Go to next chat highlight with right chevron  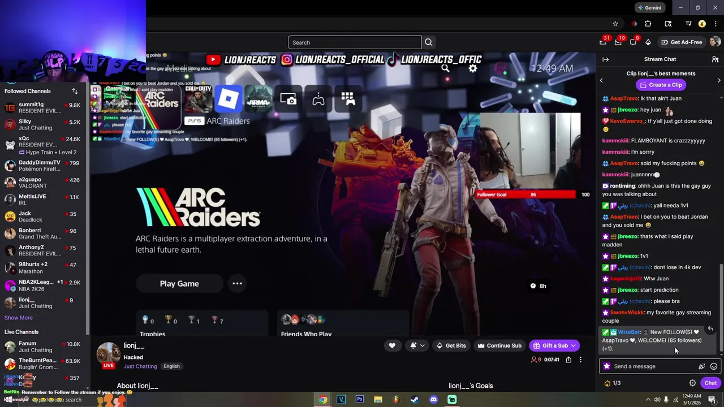(x=719, y=80)
